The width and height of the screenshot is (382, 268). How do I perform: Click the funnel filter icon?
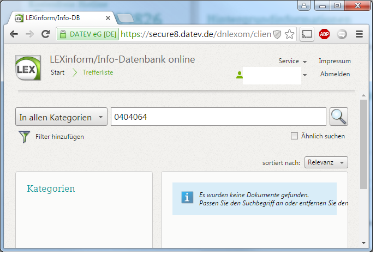(x=24, y=137)
